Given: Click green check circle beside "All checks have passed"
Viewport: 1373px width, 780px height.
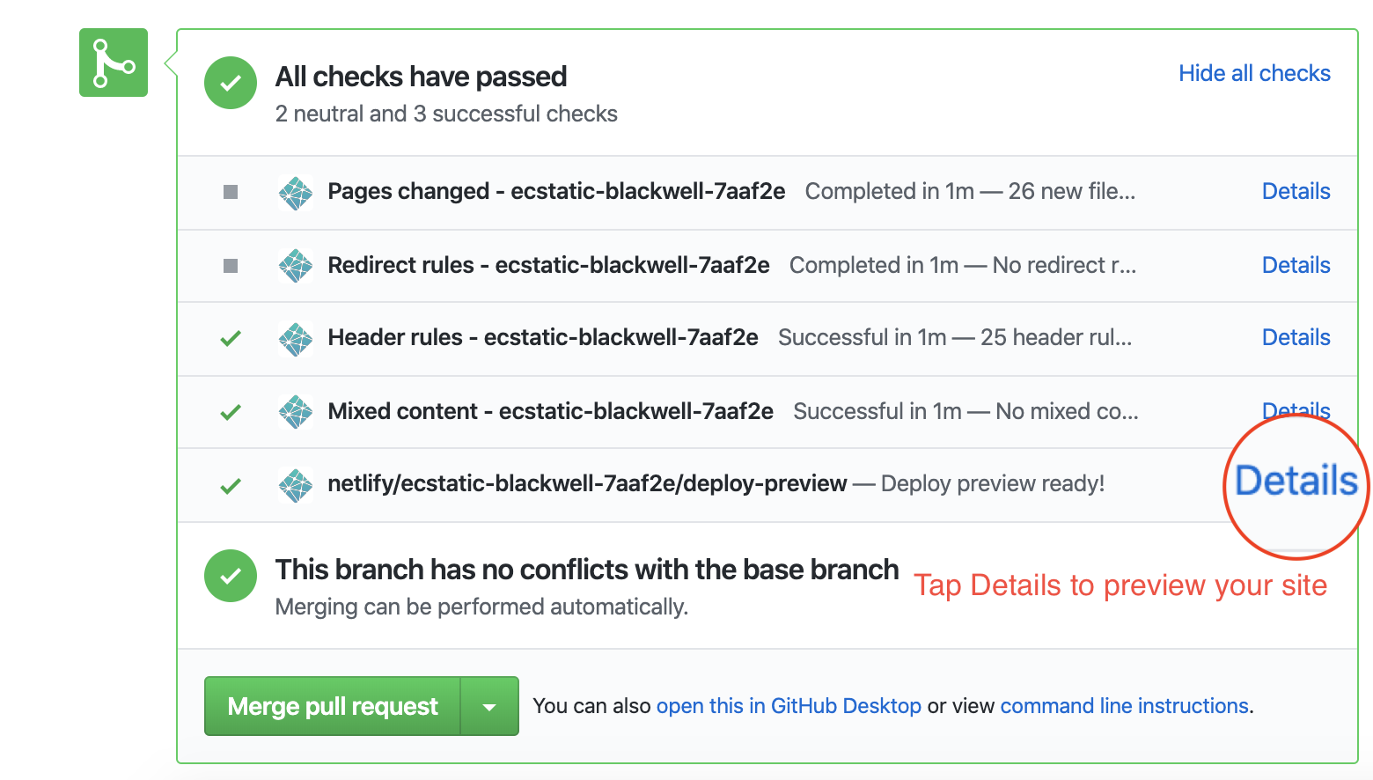Looking at the screenshot, I should coord(230,83).
